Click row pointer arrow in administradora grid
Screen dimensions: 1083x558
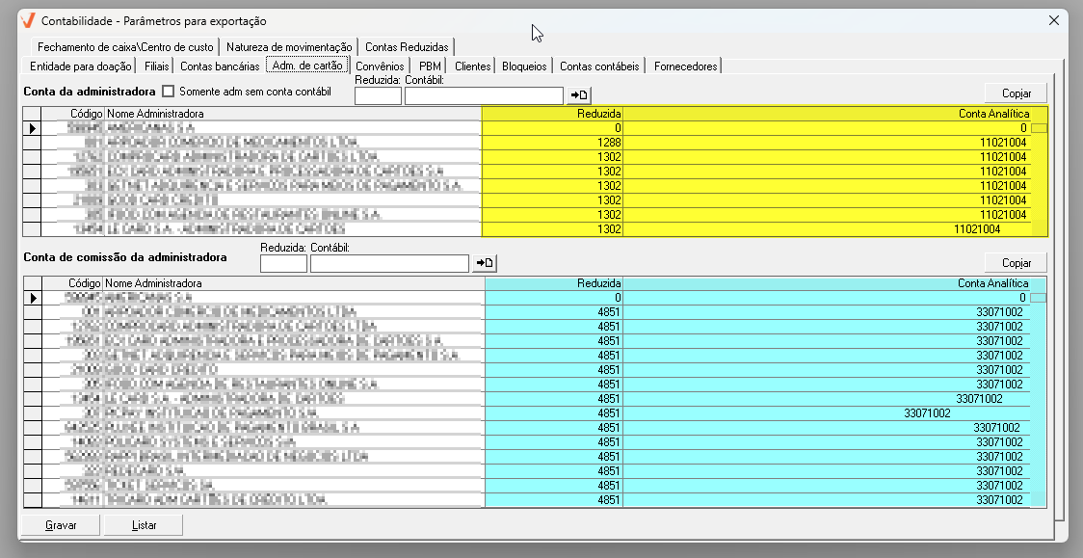[x=32, y=127]
